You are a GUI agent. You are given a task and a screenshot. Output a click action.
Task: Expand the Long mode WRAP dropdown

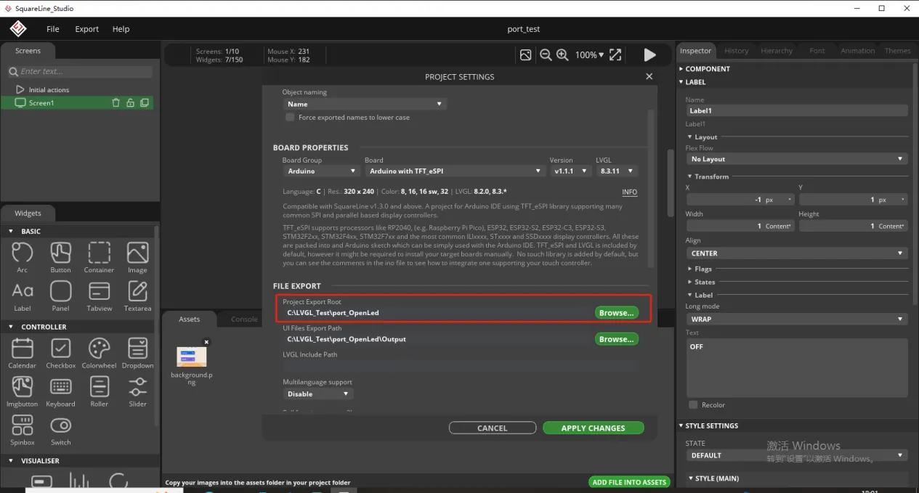point(796,319)
